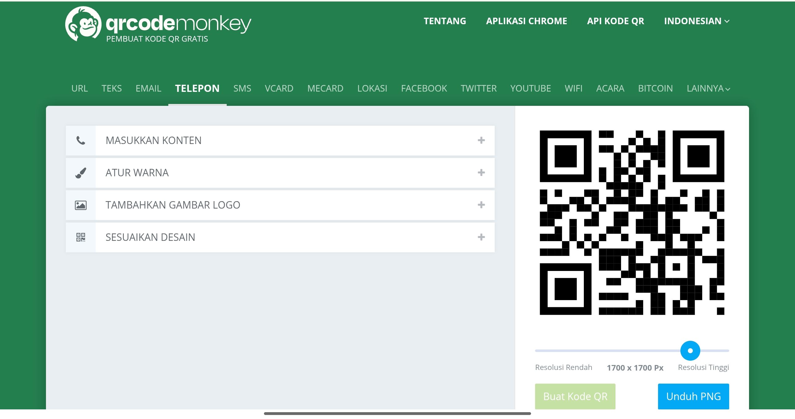Click the QR icon beside Sesuaikan Desain
Viewport: 795px width, 419px height.
[x=81, y=237]
